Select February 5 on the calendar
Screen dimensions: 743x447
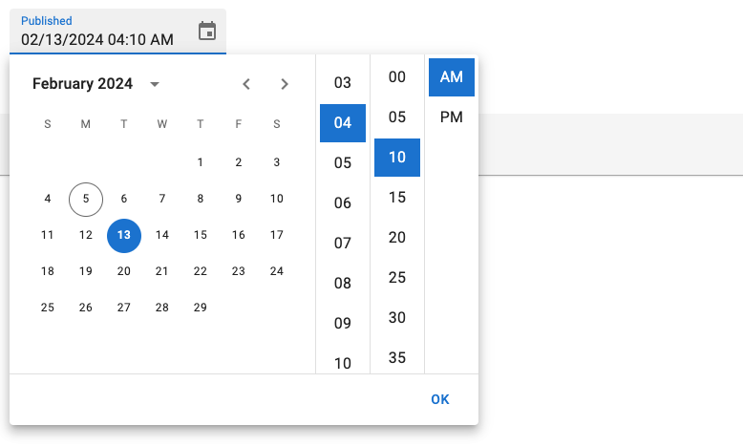pos(86,199)
